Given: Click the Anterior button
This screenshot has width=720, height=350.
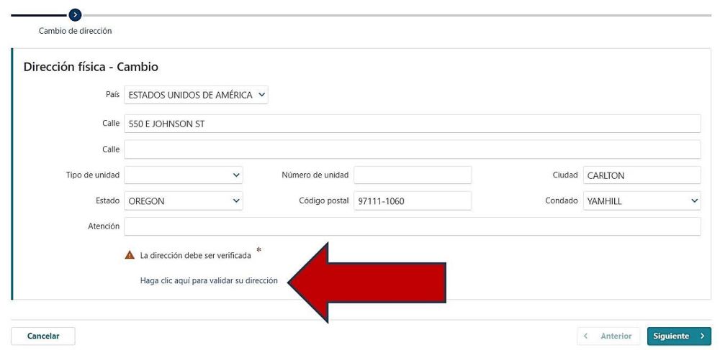Looking at the screenshot, I should click(x=609, y=336).
